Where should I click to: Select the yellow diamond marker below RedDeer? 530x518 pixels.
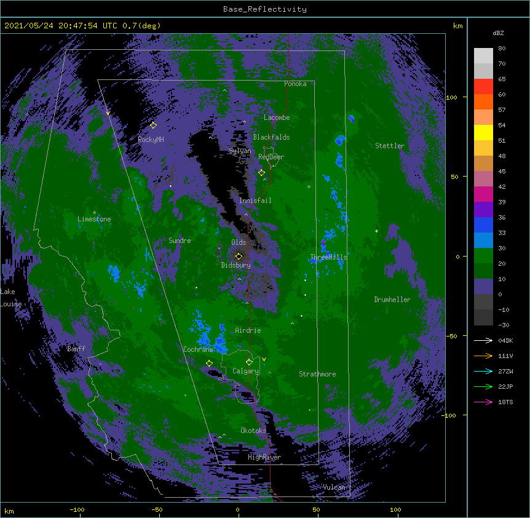(262, 172)
